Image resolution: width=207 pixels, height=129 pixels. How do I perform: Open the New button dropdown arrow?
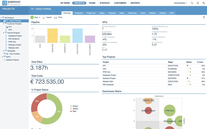(x=39, y=18)
